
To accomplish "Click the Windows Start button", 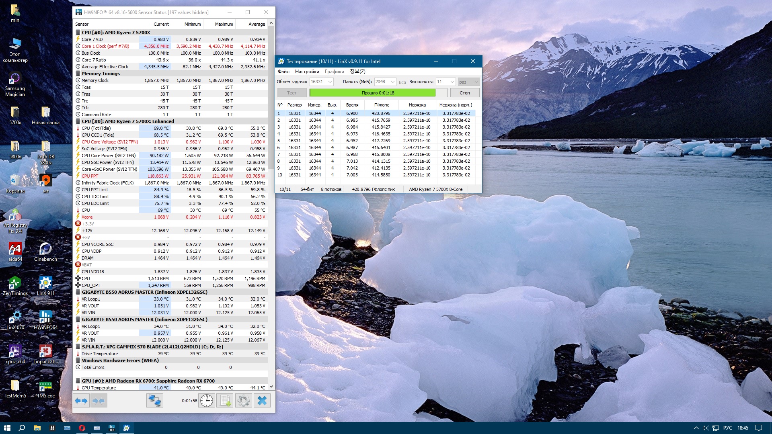I will [x=7, y=428].
